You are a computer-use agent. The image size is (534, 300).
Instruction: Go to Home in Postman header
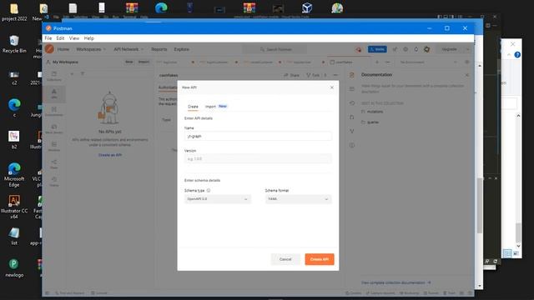point(63,49)
